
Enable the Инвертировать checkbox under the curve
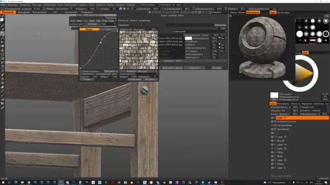[x=81, y=71]
